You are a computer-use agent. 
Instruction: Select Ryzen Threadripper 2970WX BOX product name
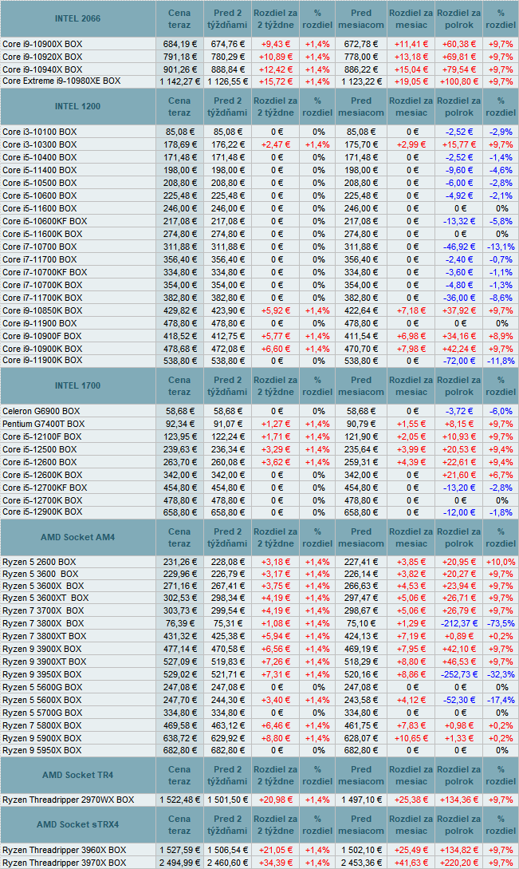click(x=68, y=800)
